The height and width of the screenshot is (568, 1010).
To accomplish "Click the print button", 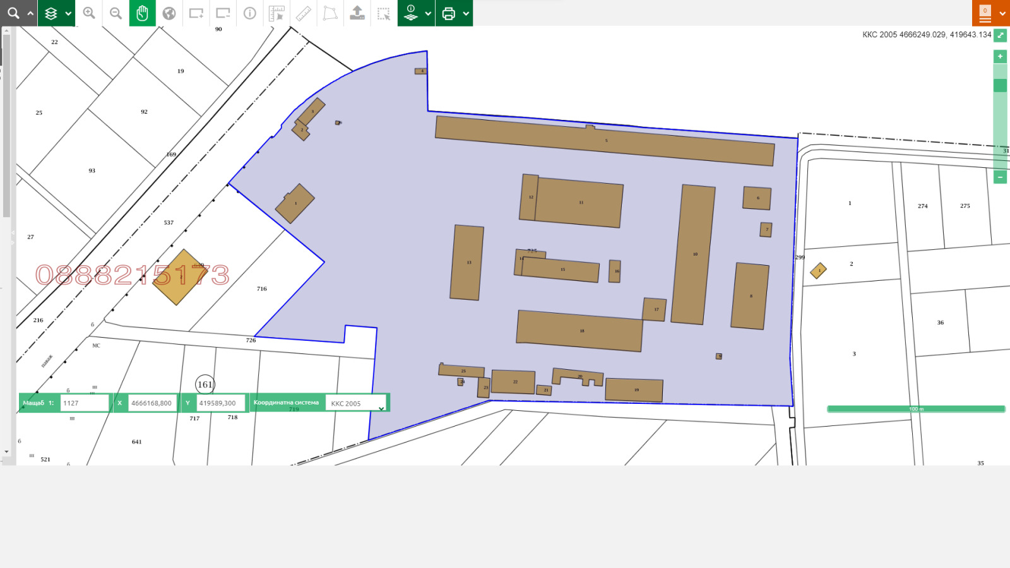I will point(449,13).
